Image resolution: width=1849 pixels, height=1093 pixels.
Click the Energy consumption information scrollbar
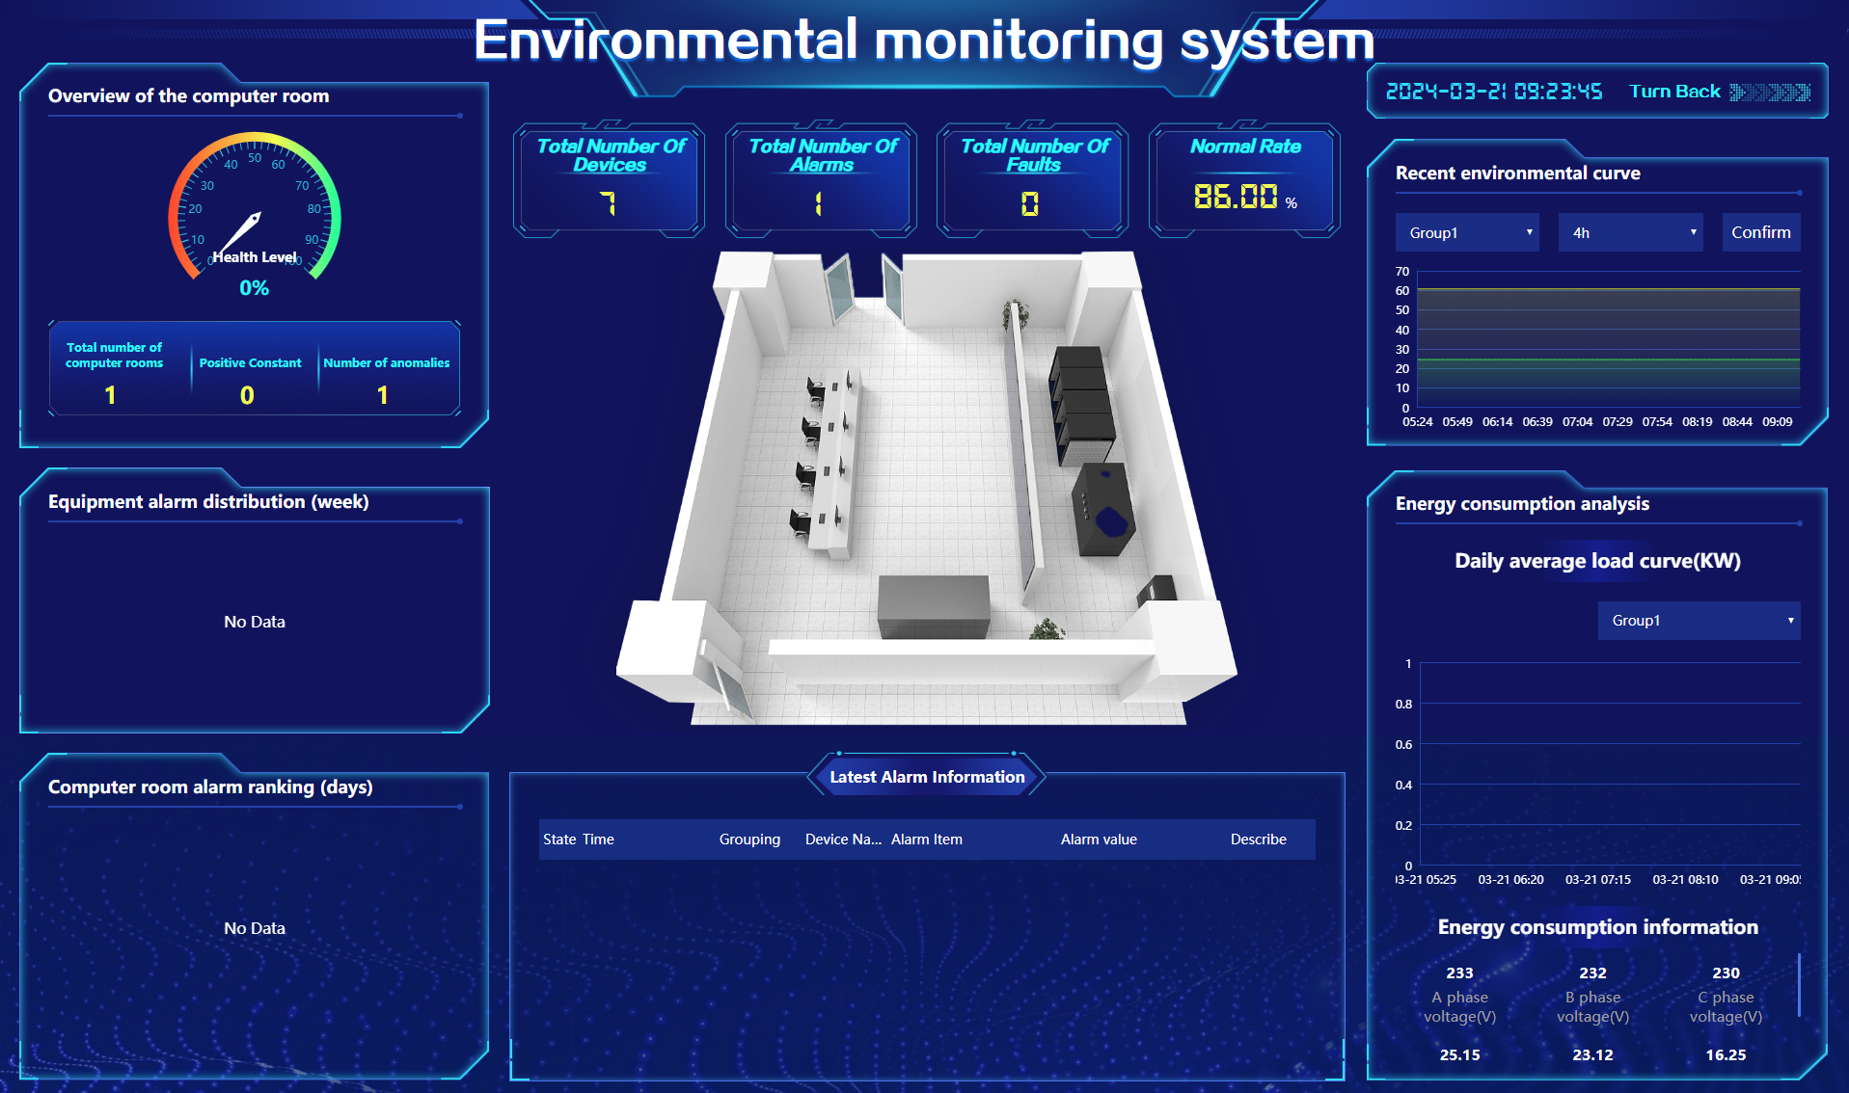pos(1799,985)
